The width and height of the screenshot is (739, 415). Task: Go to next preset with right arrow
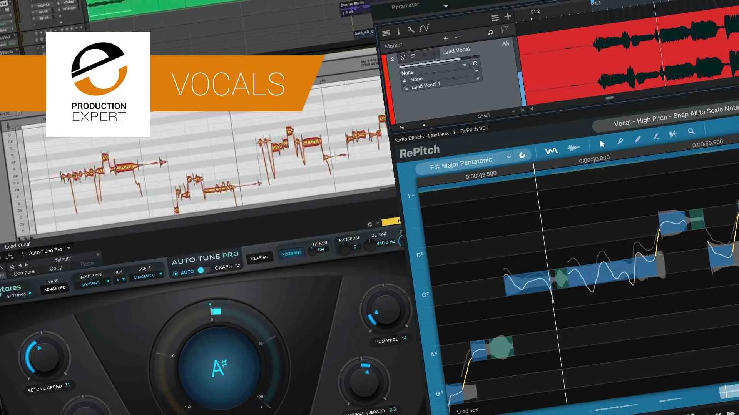(26, 264)
